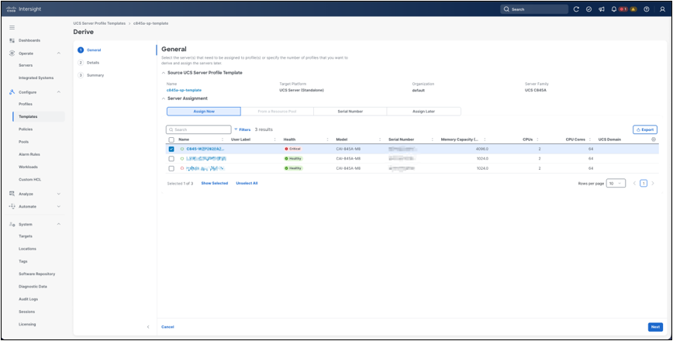This screenshot has width=673, height=341.
Task: Open the help question mark icon
Action: tap(647, 9)
